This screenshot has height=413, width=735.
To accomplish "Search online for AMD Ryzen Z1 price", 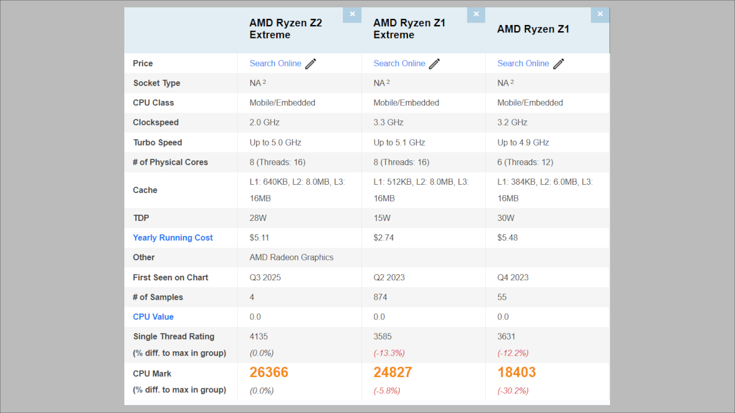I will [523, 64].
